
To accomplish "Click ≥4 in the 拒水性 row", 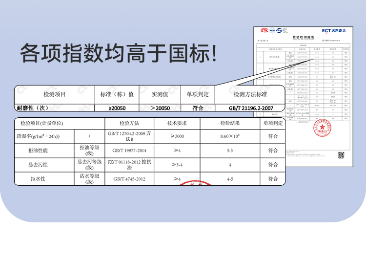I will (x=177, y=179).
